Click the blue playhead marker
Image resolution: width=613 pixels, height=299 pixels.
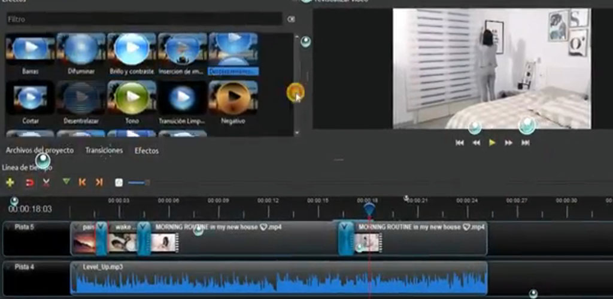point(369,209)
